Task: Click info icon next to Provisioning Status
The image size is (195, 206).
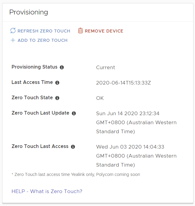Action: pos(62,67)
